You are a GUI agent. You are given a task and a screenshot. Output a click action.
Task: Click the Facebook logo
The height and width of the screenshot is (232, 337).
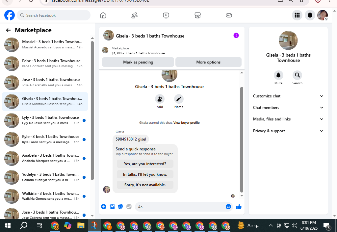[10, 15]
